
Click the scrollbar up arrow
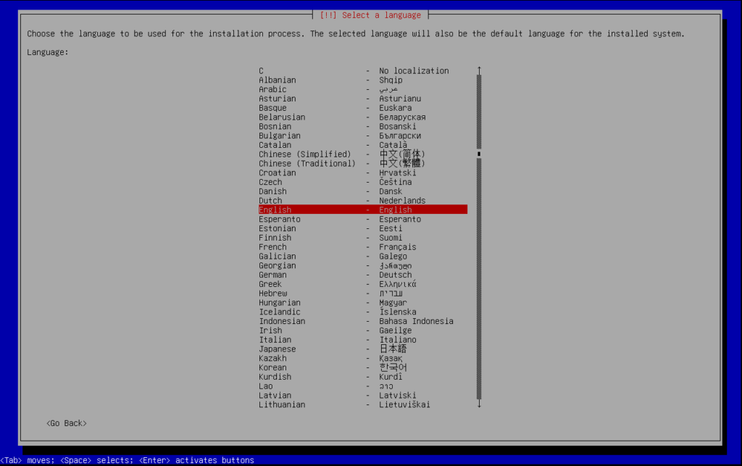click(478, 67)
